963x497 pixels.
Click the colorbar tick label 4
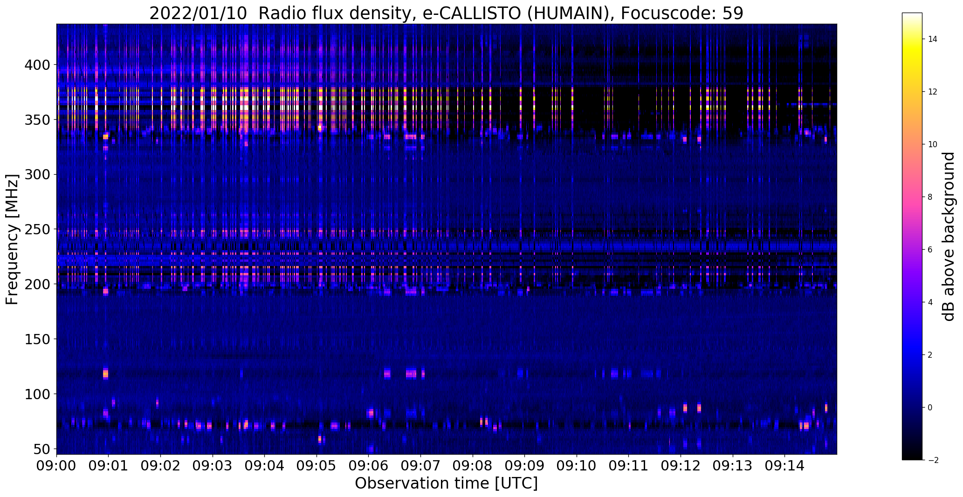pyautogui.click(x=930, y=302)
